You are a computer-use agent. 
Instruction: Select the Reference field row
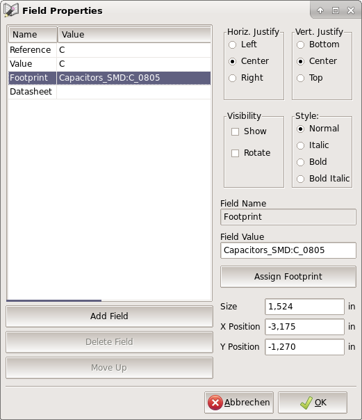coord(109,50)
